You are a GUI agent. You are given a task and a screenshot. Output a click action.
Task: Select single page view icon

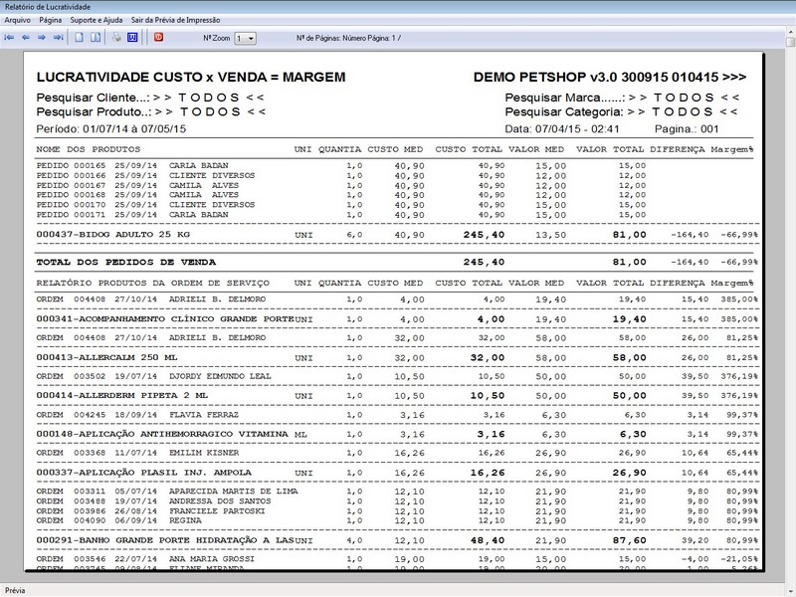(81, 37)
